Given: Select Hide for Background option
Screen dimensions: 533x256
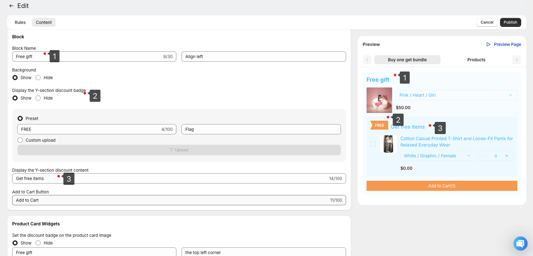Looking at the screenshot, I should [x=38, y=78].
